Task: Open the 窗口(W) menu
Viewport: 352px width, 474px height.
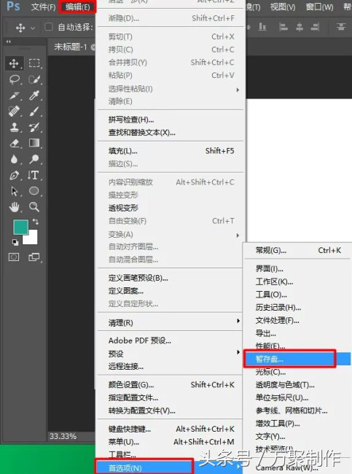Action: [x=320, y=7]
